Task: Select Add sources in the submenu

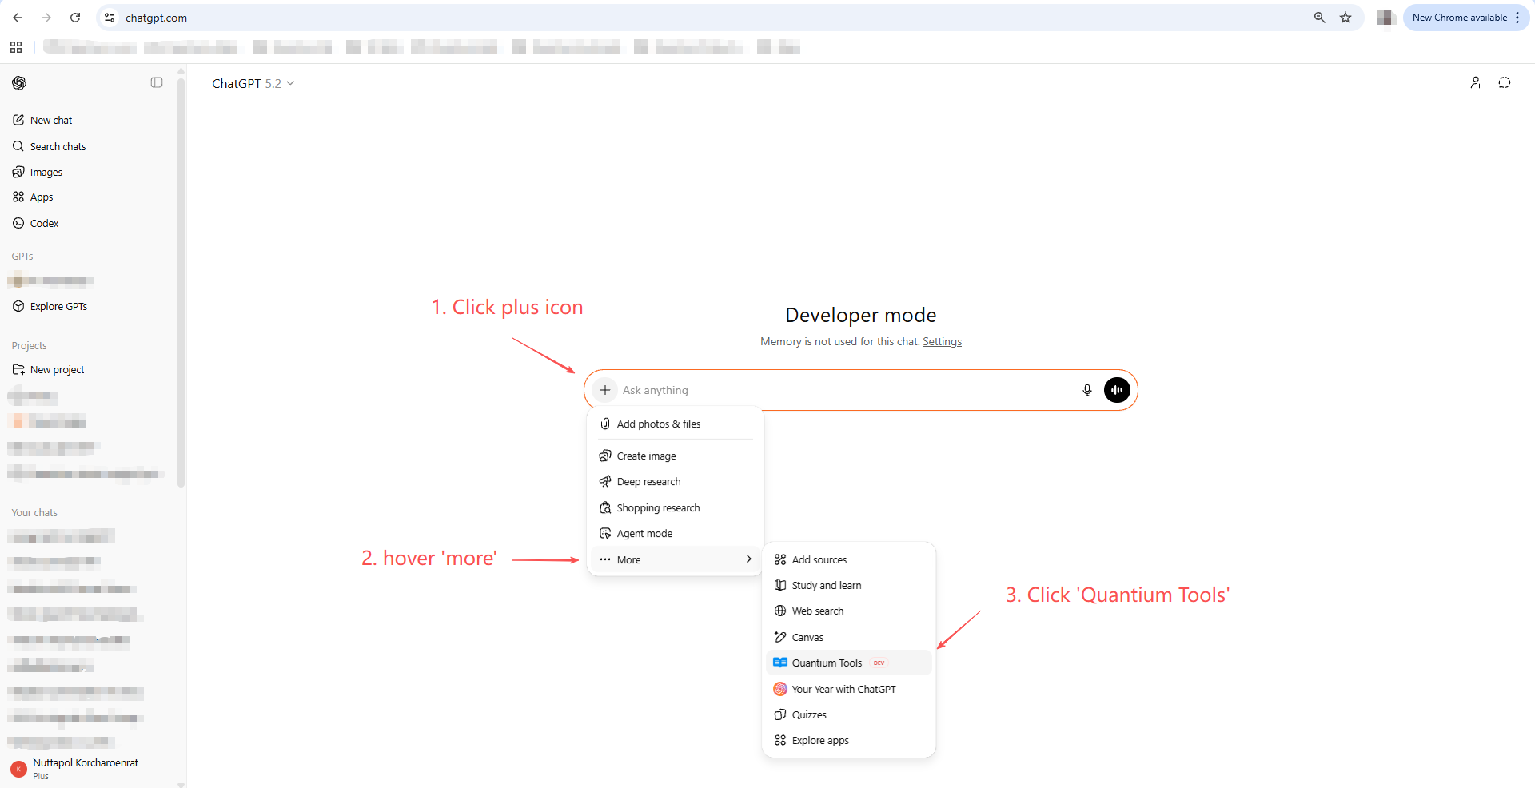Action: click(x=849, y=559)
